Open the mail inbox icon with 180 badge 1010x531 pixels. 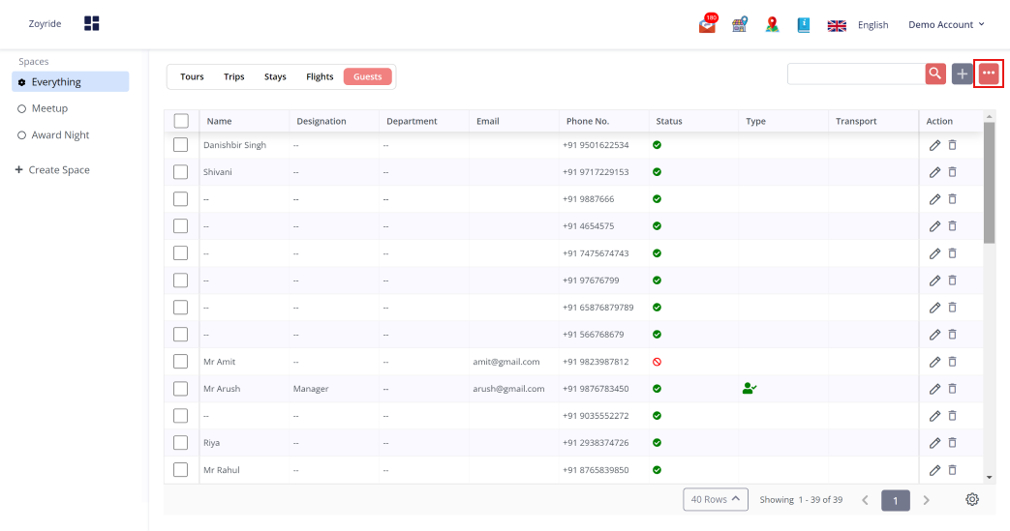[707, 25]
